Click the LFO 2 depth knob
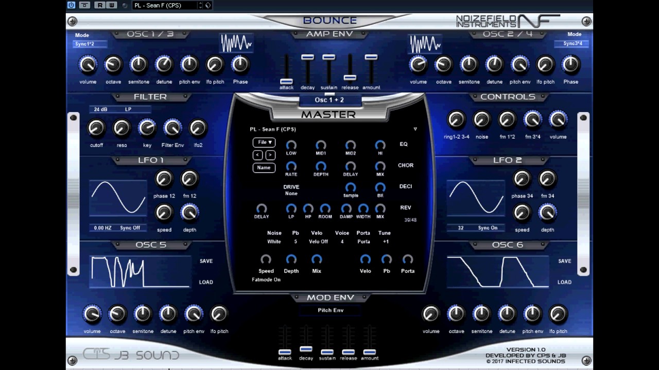The width and height of the screenshot is (659, 370). tap(547, 213)
